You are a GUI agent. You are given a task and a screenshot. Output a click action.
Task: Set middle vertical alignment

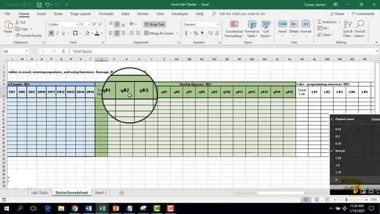coord(117,24)
